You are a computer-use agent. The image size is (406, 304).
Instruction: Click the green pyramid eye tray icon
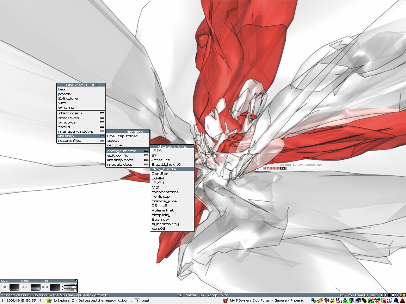coord(345,300)
